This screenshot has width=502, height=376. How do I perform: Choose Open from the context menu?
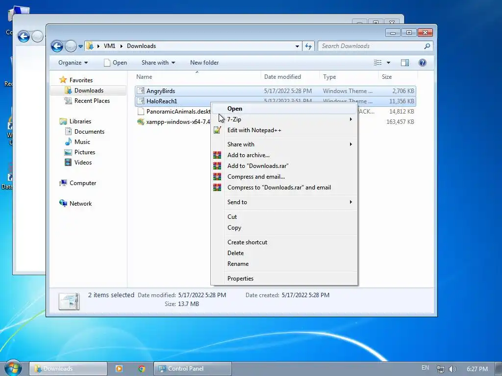tap(284, 109)
